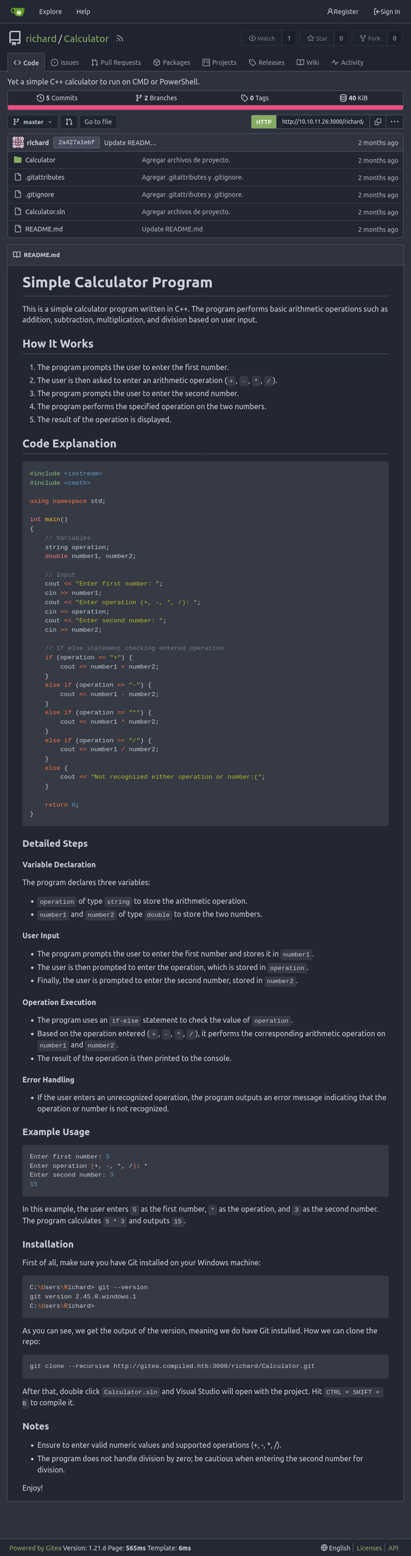This screenshot has width=411, height=1556.
Task: Open the Pull Requests tab
Action: click(x=116, y=63)
